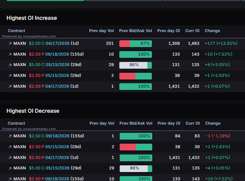This screenshot has width=245, height=181.
Task: Select +4 (+3.05%) change in Increase table
Action: tap(217, 65)
